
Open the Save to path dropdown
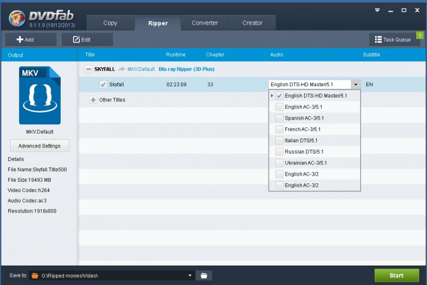point(190,276)
